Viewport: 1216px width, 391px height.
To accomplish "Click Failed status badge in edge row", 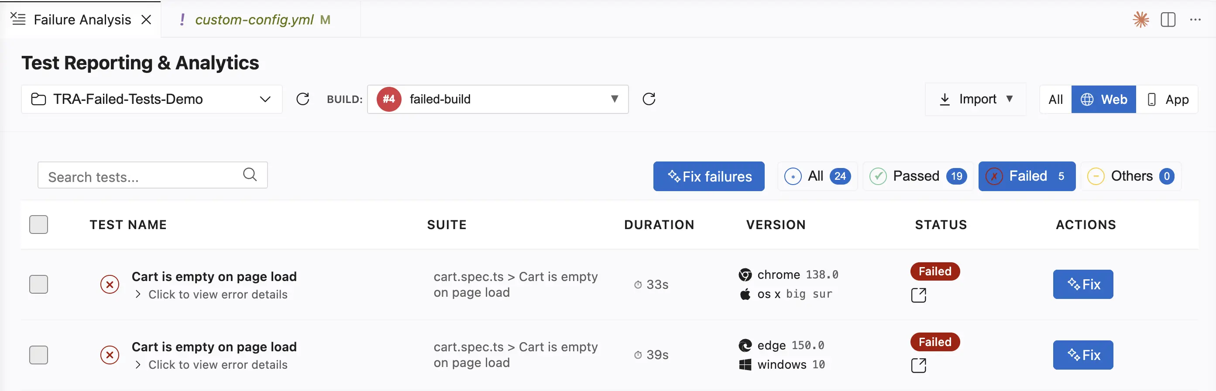I will coord(934,342).
